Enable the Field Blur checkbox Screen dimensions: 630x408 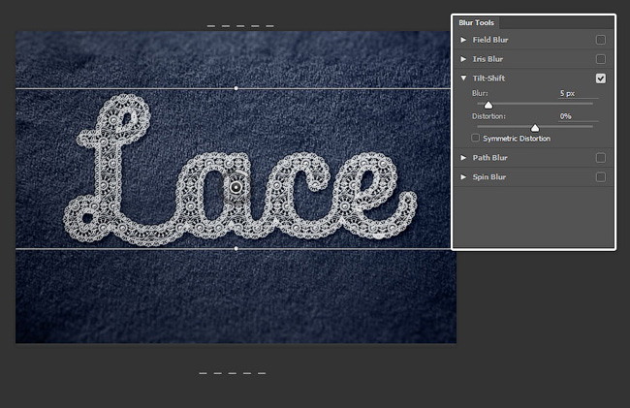point(601,40)
